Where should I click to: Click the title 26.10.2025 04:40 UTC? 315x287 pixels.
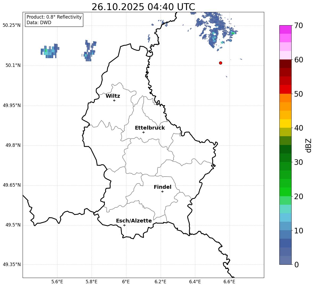[x=143, y=7]
